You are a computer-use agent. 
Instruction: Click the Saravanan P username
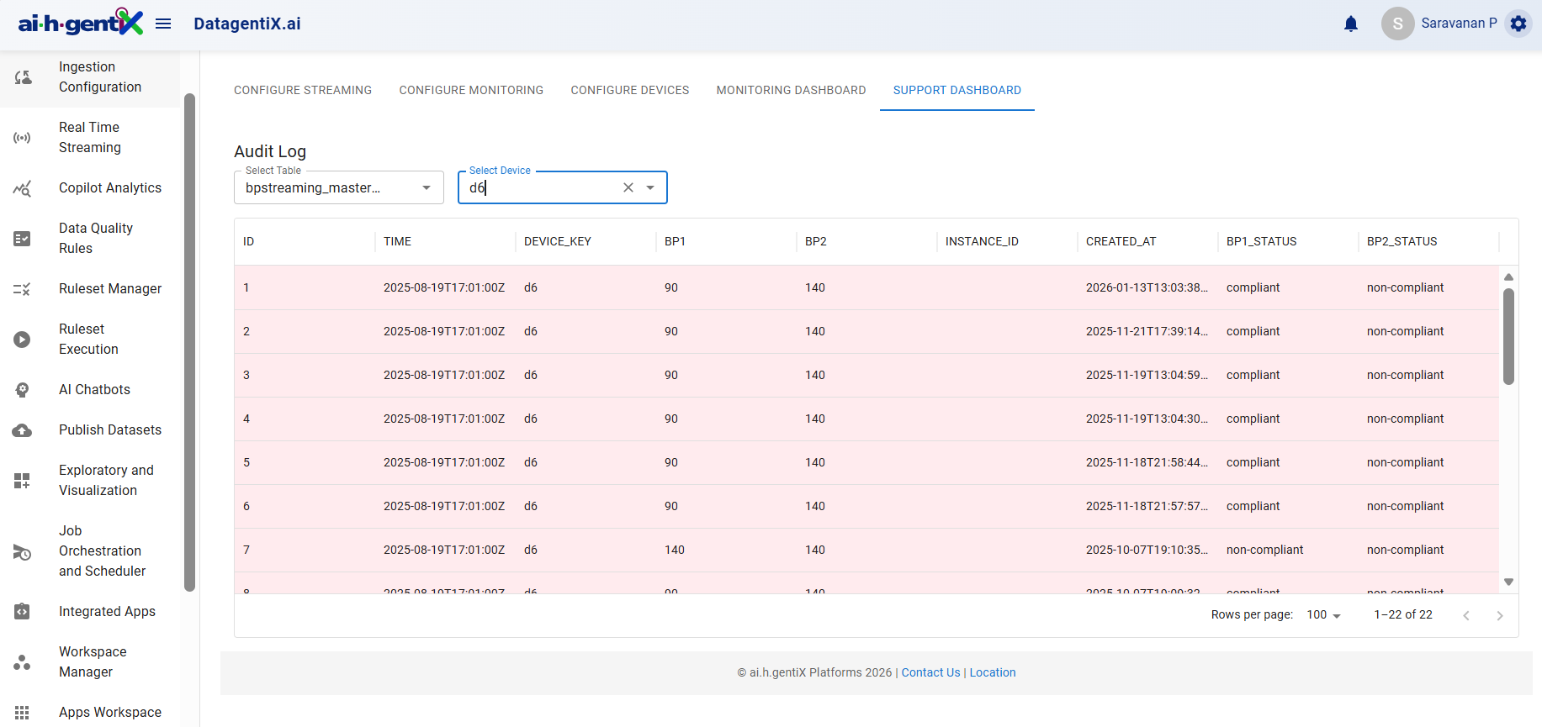pyautogui.click(x=1460, y=24)
